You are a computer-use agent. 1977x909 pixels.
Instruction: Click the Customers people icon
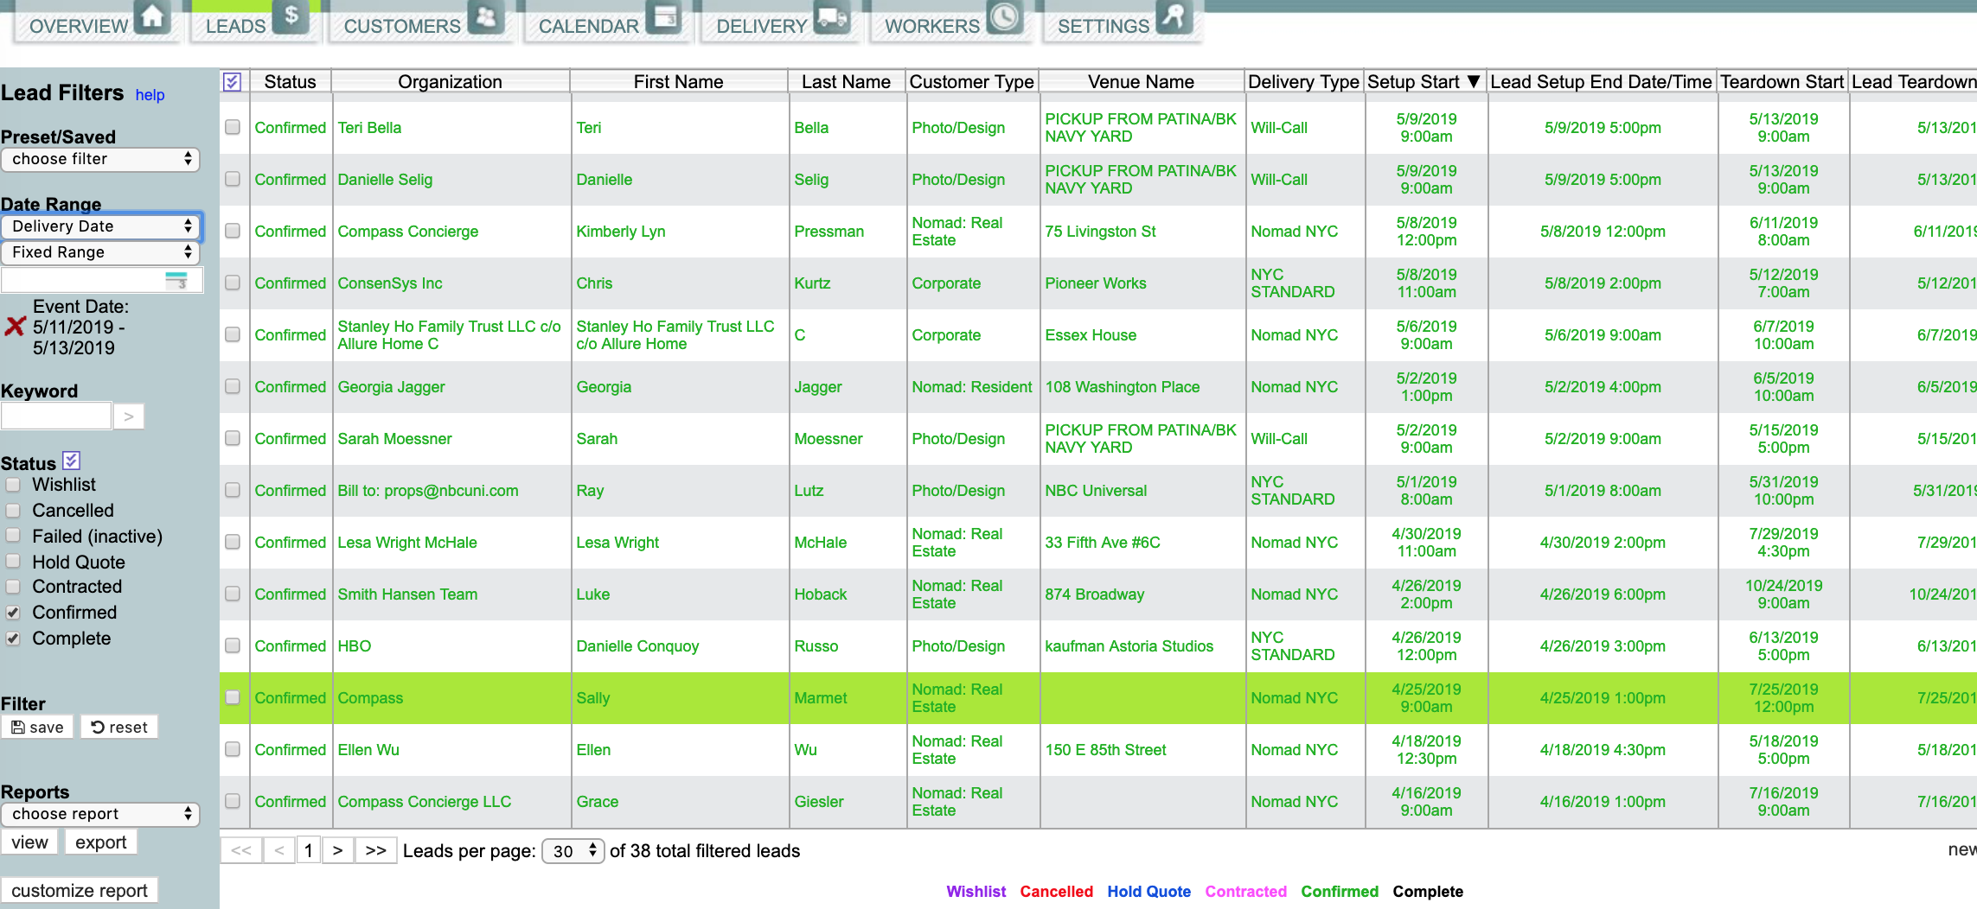tap(487, 16)
